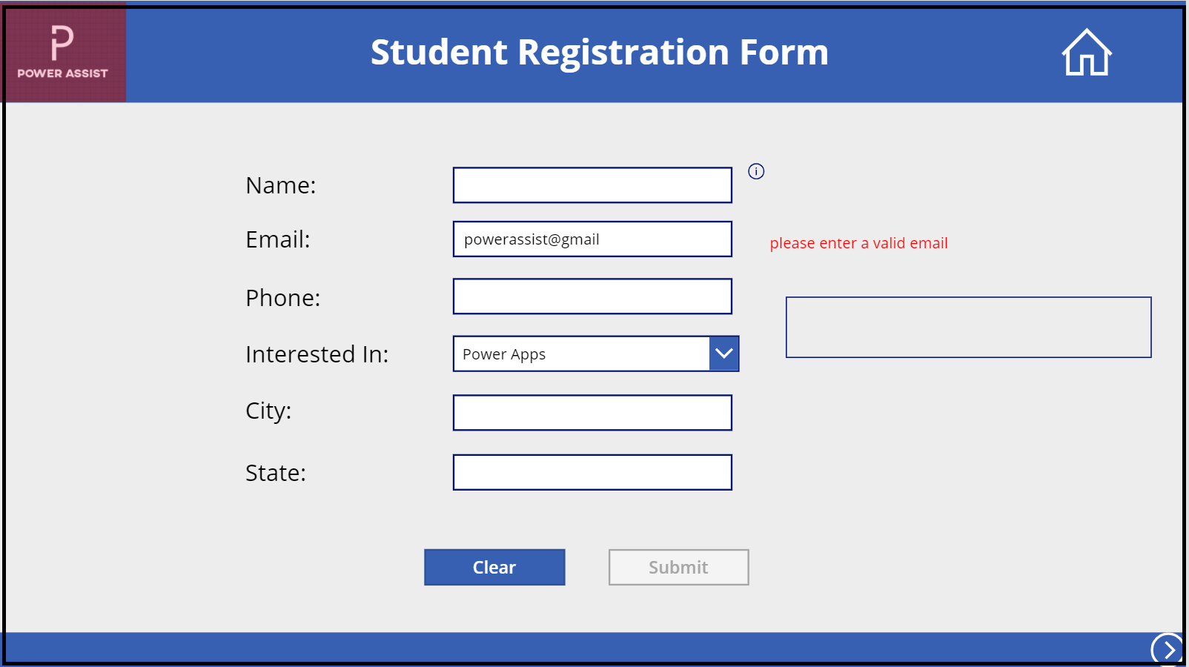The height and width of the screenshot is (667, 1189).
Task: Click inside the Name input field
Action: [x=592, y=185]
